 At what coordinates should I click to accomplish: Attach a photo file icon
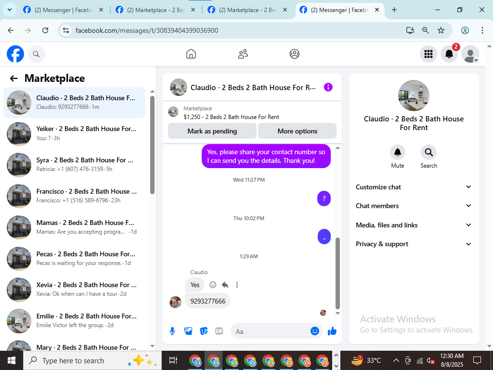188,331
